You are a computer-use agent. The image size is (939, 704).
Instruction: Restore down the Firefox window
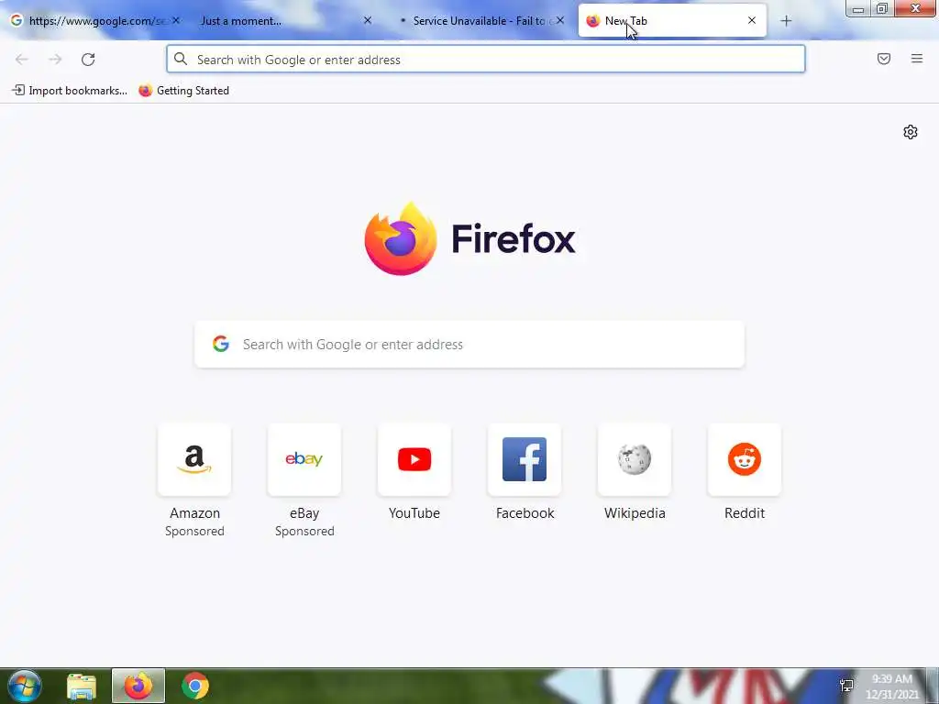[882, 8]
